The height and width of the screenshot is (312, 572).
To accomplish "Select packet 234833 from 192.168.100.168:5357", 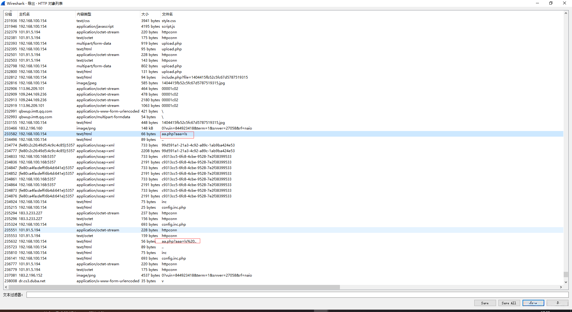I will click(283, 157).
